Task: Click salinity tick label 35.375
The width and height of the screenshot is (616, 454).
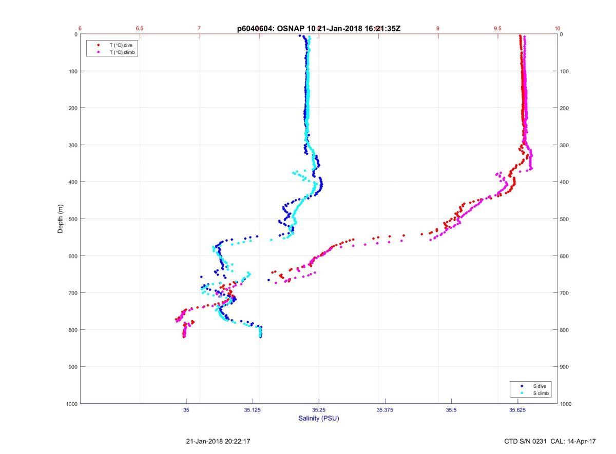Action: click(x=385, y=410)
